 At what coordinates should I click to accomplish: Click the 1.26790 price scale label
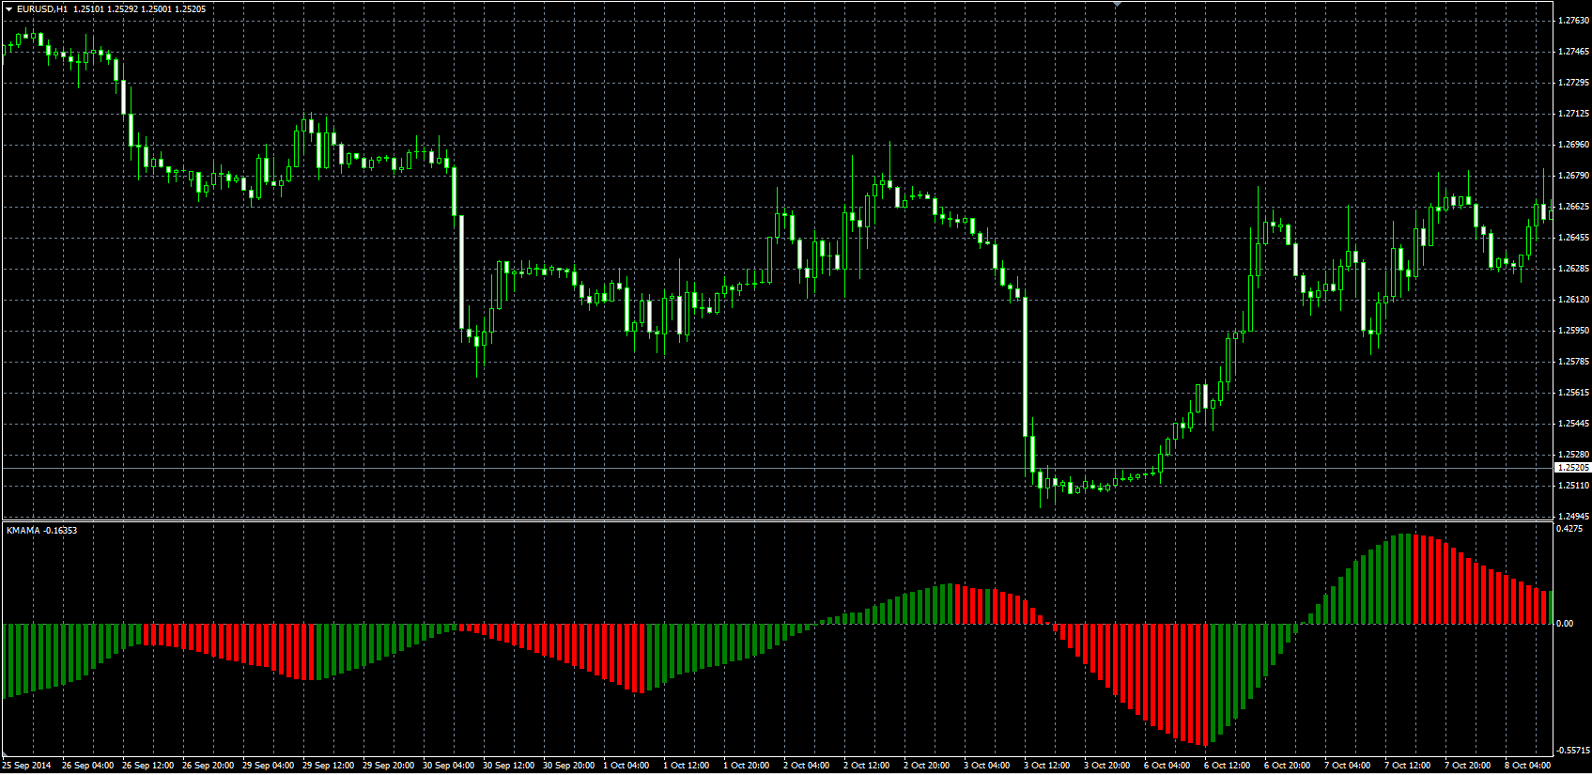tap(1573, 176)
